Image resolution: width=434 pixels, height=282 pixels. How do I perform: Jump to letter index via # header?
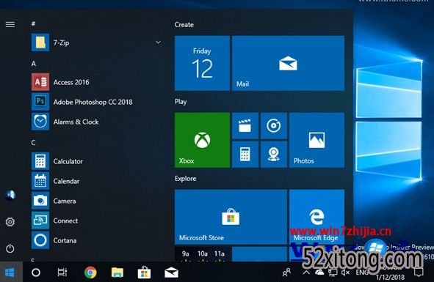tap(33, 23)
